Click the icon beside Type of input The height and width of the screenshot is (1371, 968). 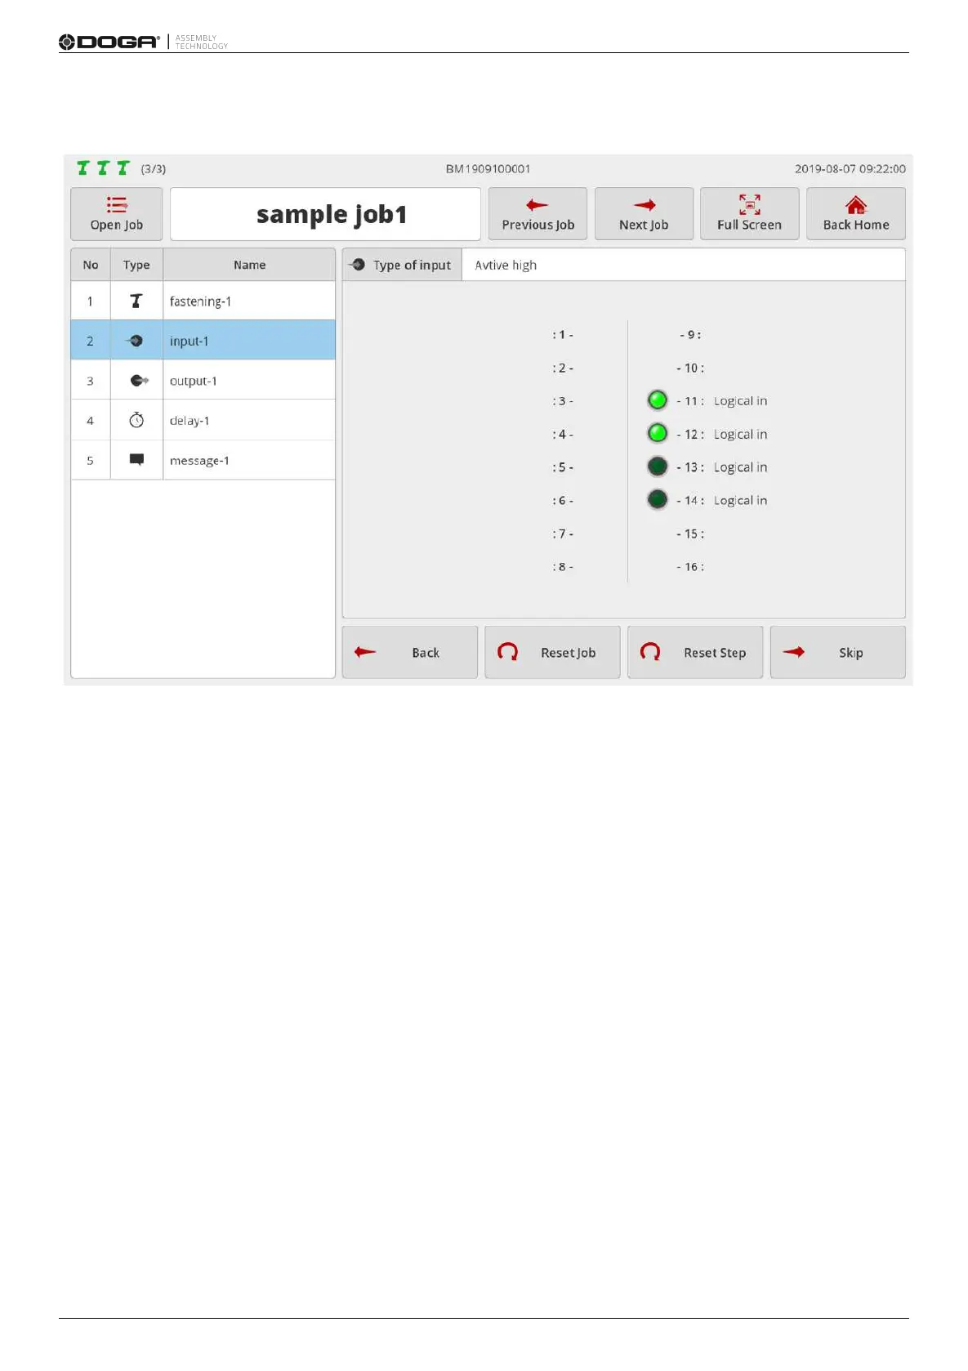(x=357, y=265)
